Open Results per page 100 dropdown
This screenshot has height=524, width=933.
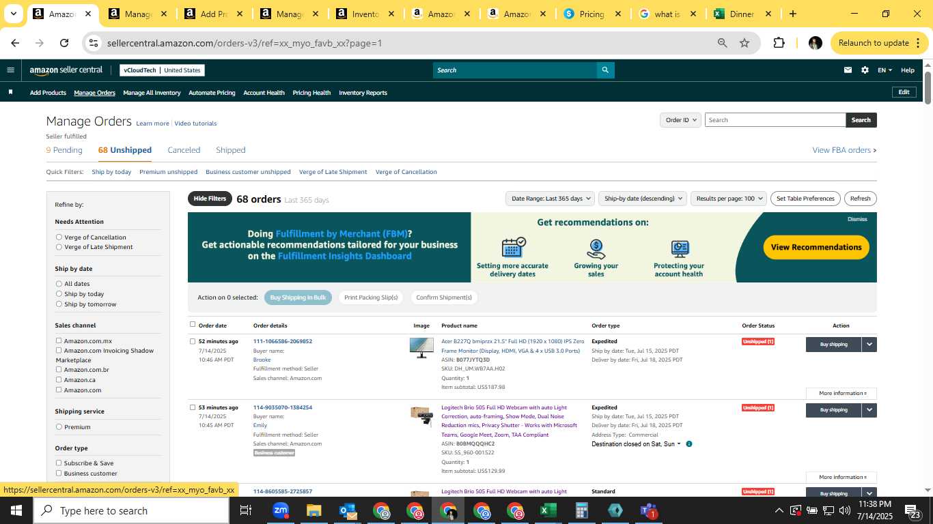(729, 199)
